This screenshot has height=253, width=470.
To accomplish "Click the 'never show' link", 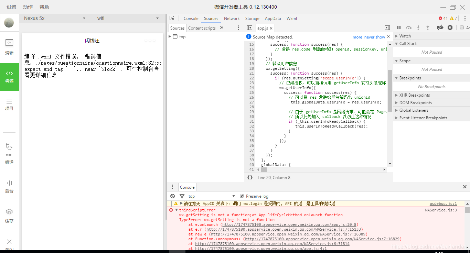I will point(375,37).
